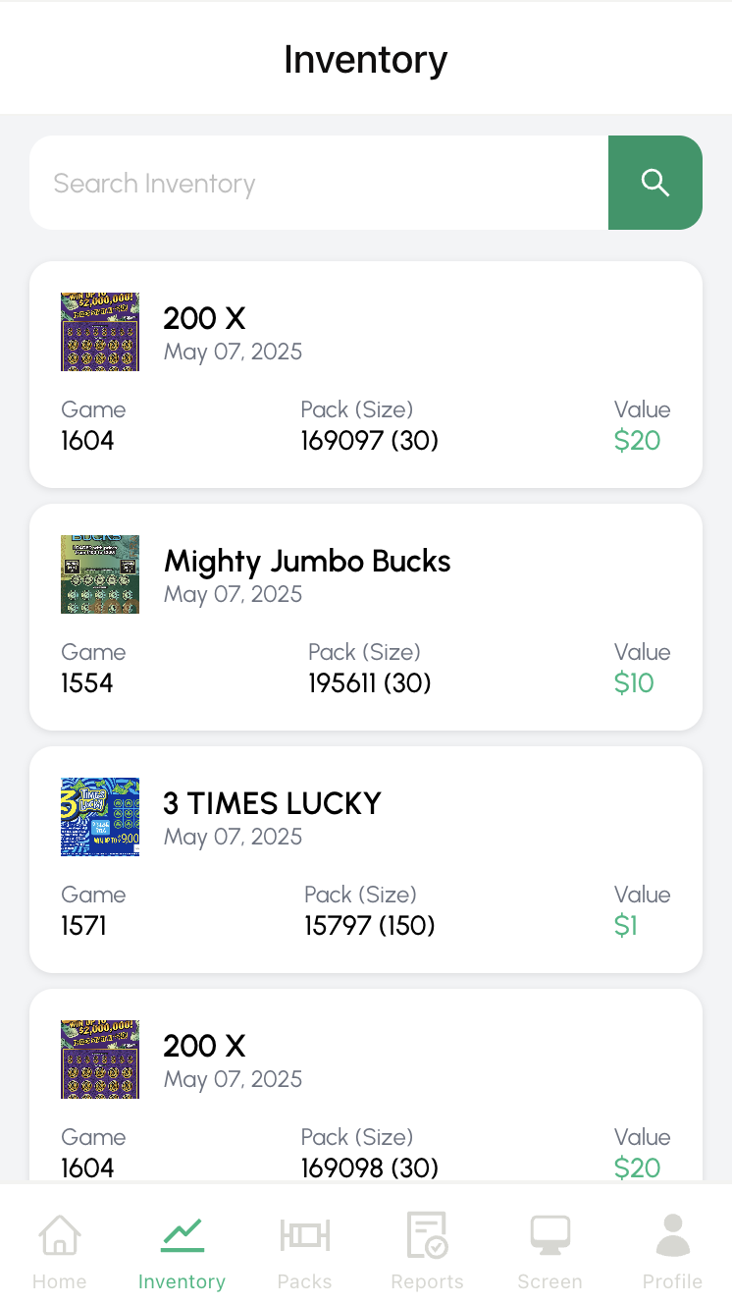732x1304 pixels.
Task: Click game number 1554
Action: (x=87, y=683)
